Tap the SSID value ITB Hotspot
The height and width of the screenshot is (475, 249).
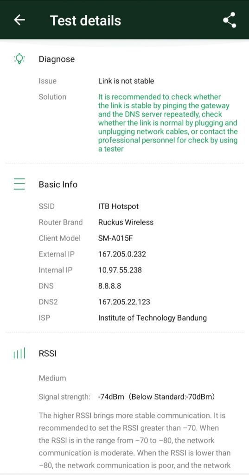(118, 206)
